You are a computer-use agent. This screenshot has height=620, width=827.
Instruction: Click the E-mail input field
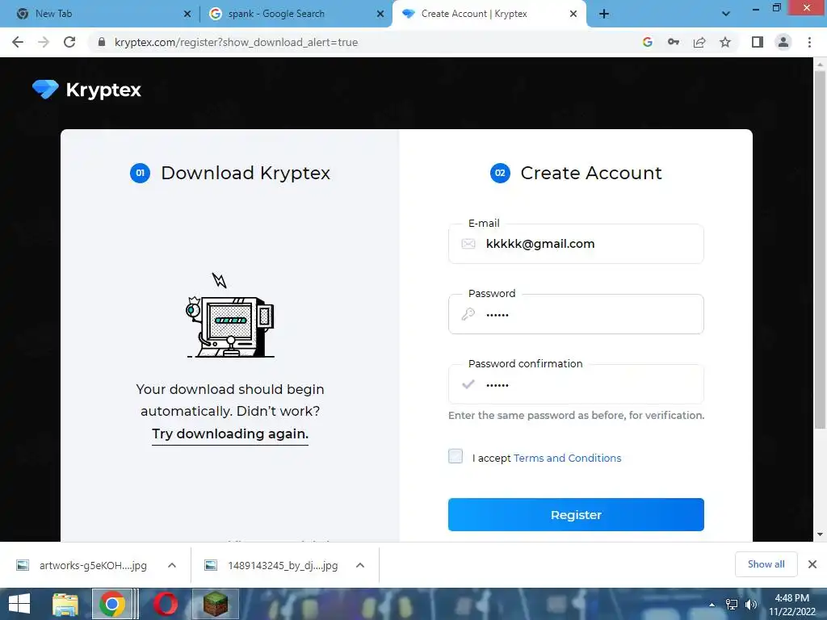[576, 244]
